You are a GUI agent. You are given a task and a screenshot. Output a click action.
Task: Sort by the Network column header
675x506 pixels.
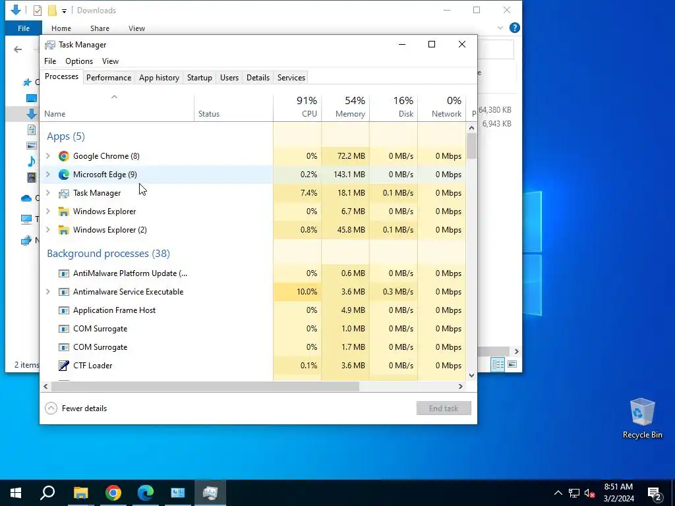pyautogui.click(x=442, y=107)
